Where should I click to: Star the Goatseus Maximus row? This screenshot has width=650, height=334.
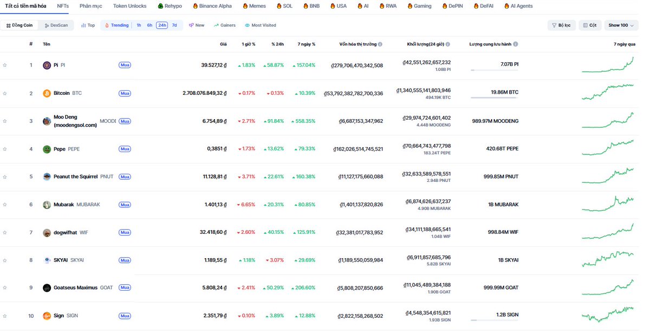(5, 289)
